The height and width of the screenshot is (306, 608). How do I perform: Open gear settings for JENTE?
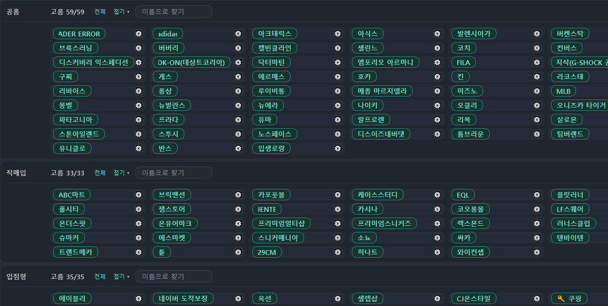338,209
